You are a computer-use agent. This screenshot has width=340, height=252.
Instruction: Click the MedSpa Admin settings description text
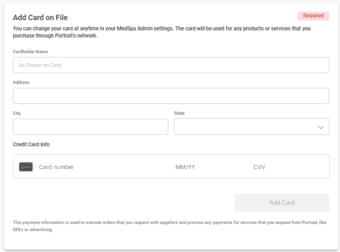[162, 32]
